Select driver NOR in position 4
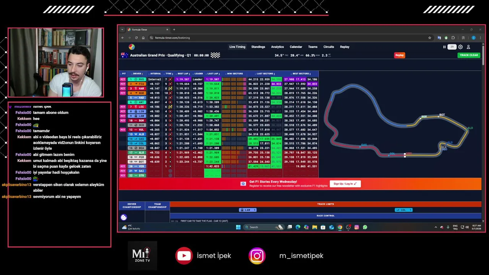Image resolution: width=489 pixels, height=275 pixels. pyautogui.click(x=137, y=93)
